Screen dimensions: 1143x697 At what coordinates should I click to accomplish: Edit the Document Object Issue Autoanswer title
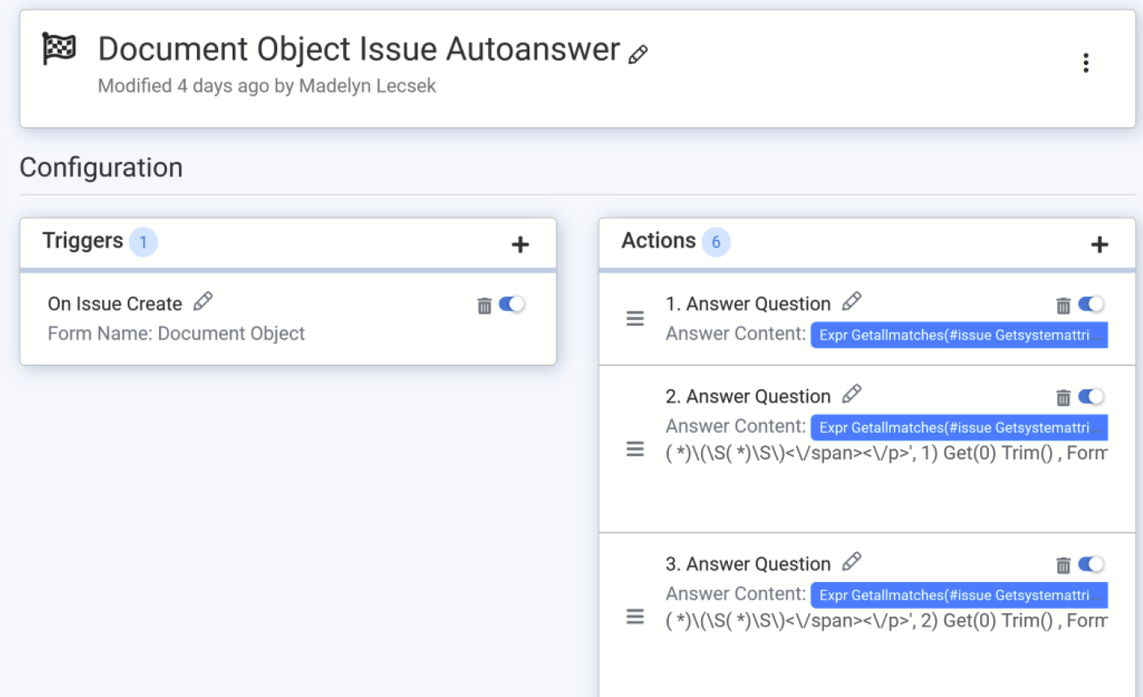click(638, 54)
